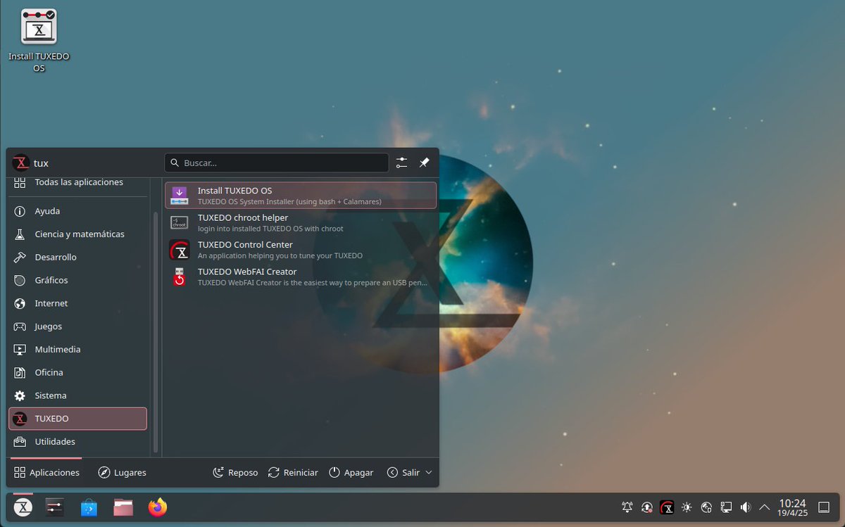Expand hidden system tray icons

763,507
